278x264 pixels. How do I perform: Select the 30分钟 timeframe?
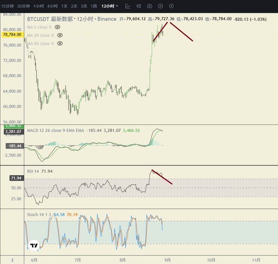24,6
